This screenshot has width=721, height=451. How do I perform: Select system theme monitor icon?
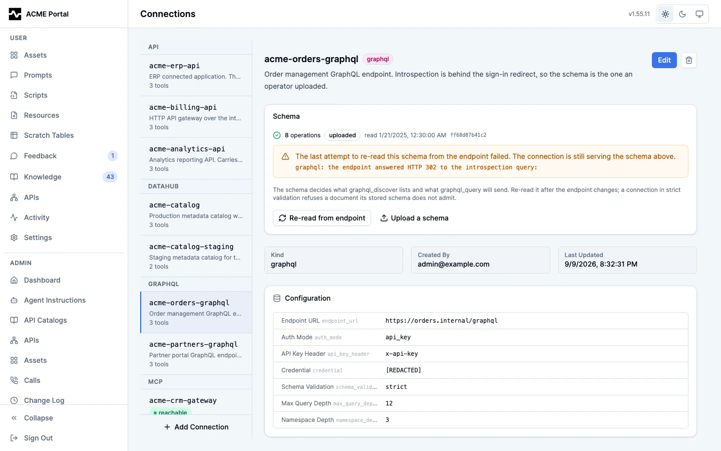tap(699, 14)
